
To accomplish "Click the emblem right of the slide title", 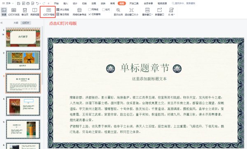I will tap(177, 69).
